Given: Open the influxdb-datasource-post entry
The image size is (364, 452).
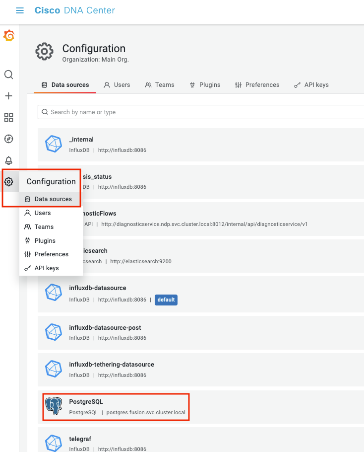Looking at the screenshot, I should 201,333.
